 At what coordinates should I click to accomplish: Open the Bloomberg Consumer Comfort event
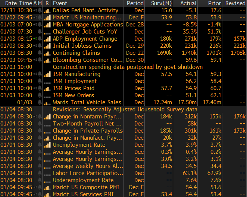pos(88,60)
